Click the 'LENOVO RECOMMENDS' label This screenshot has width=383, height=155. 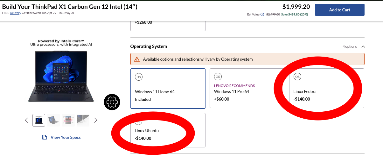pos(234,86)
